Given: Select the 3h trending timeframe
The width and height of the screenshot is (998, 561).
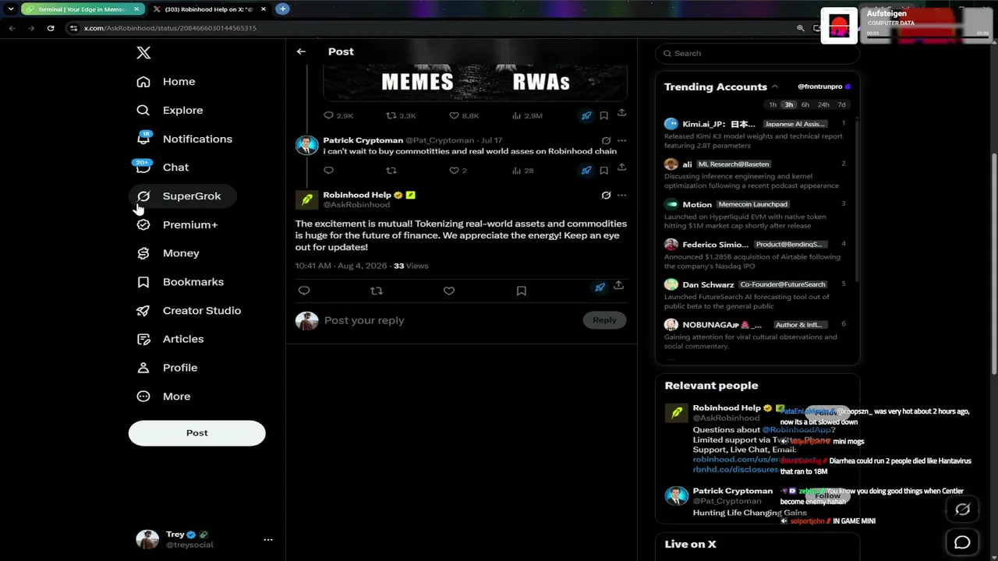Looking at the screenshot, I should point(789,104).
